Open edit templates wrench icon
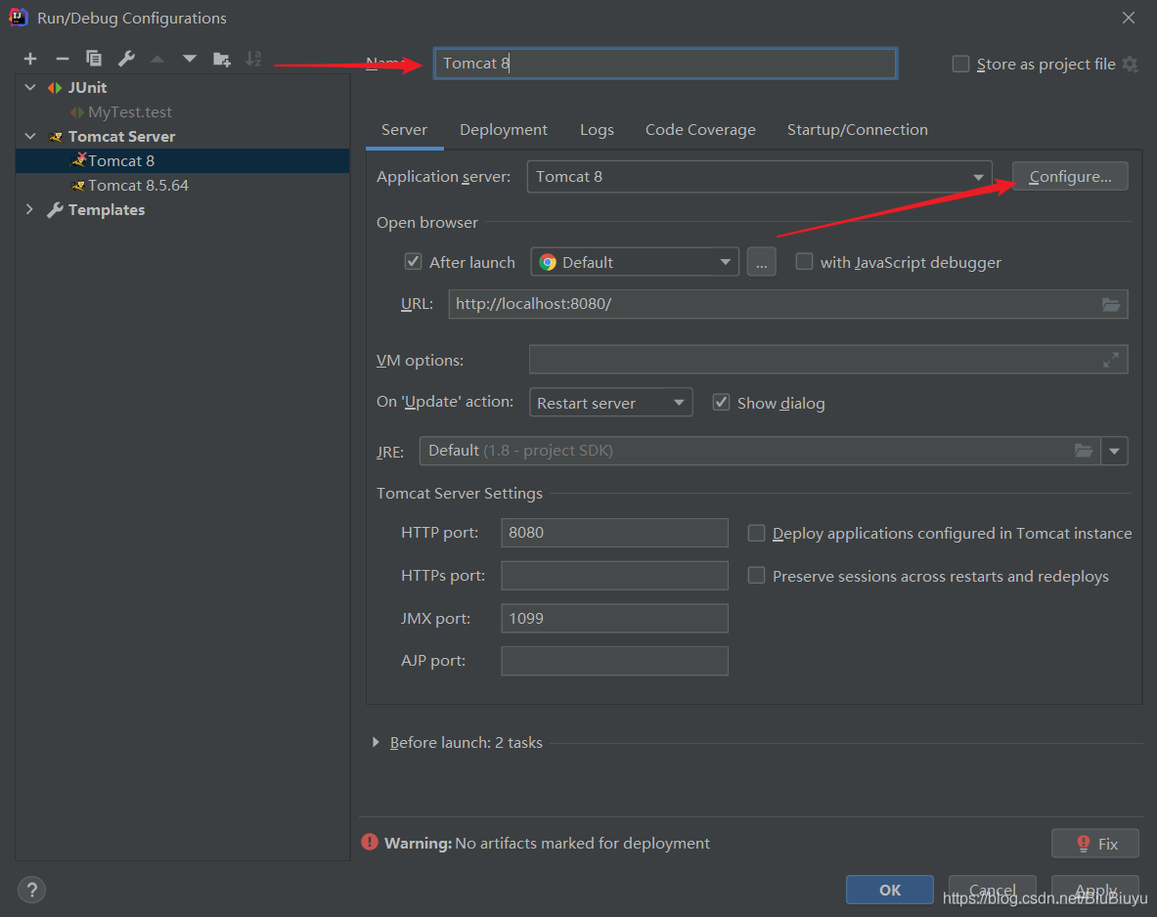This screenshot has width=1157, height=917. tap(126, 59)
